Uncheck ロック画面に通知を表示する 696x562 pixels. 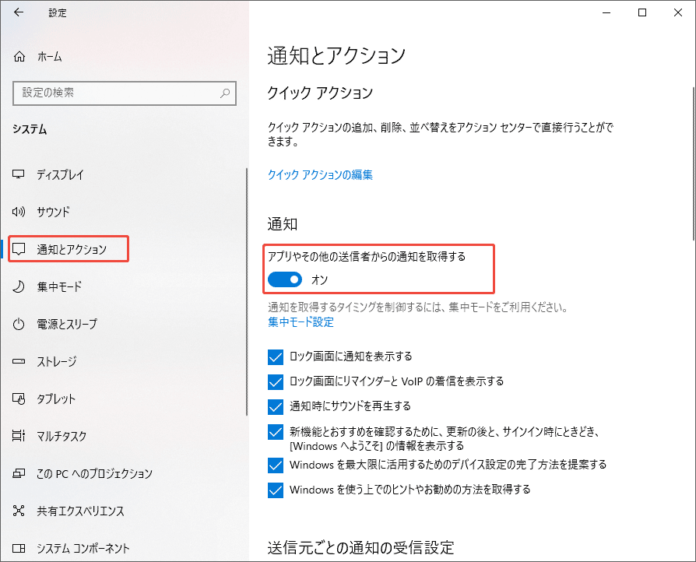[275, 356]
